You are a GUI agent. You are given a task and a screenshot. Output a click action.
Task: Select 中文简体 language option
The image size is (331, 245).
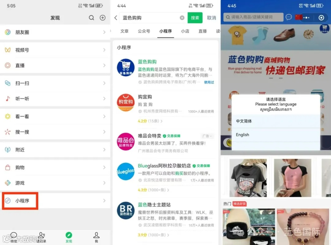coord(276,121)
